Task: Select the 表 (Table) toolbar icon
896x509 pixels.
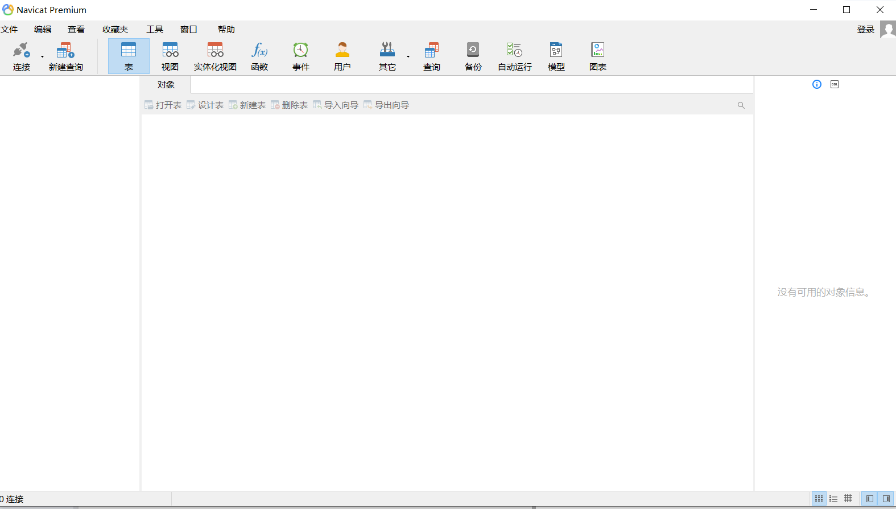Action: point(129,56)
